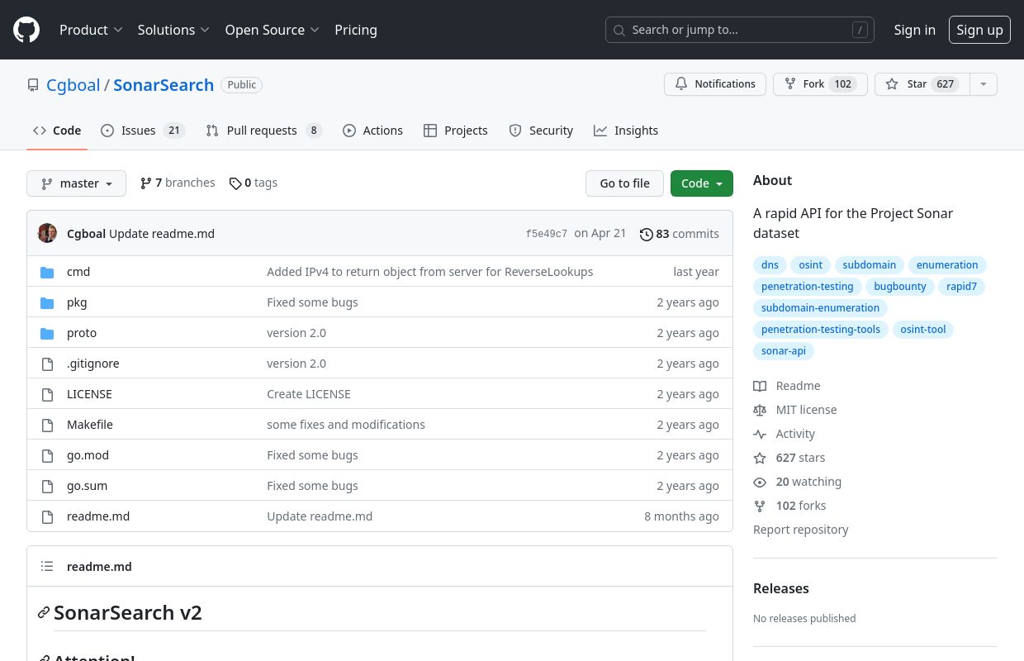Image resolution: width=1024 pixels, height=661 pixels.
Task: Open the master branch selector
Action: [x=76, y=183]
